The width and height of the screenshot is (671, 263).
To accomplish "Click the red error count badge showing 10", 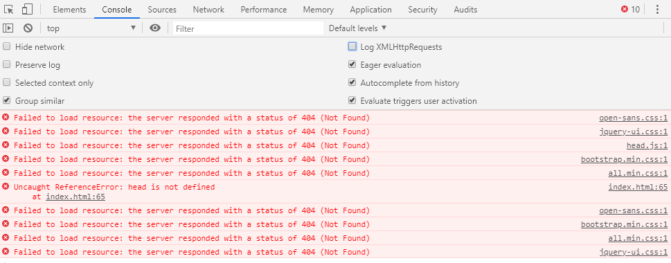I will point(630,10).
